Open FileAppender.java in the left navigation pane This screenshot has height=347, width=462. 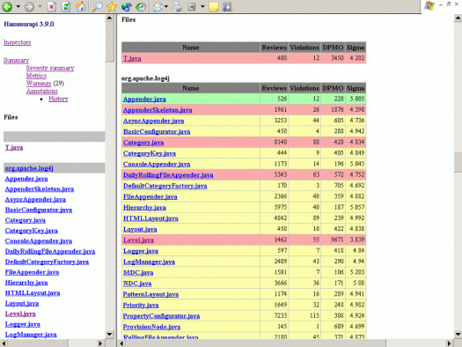(32, 272)
